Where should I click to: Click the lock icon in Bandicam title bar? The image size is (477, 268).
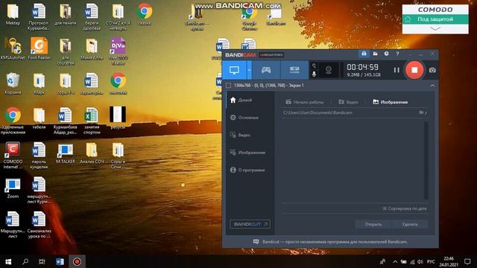point(364,54)
